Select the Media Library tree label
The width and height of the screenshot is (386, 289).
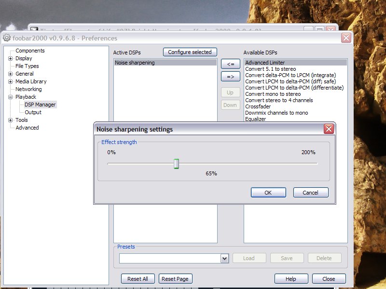coord(31,81)
